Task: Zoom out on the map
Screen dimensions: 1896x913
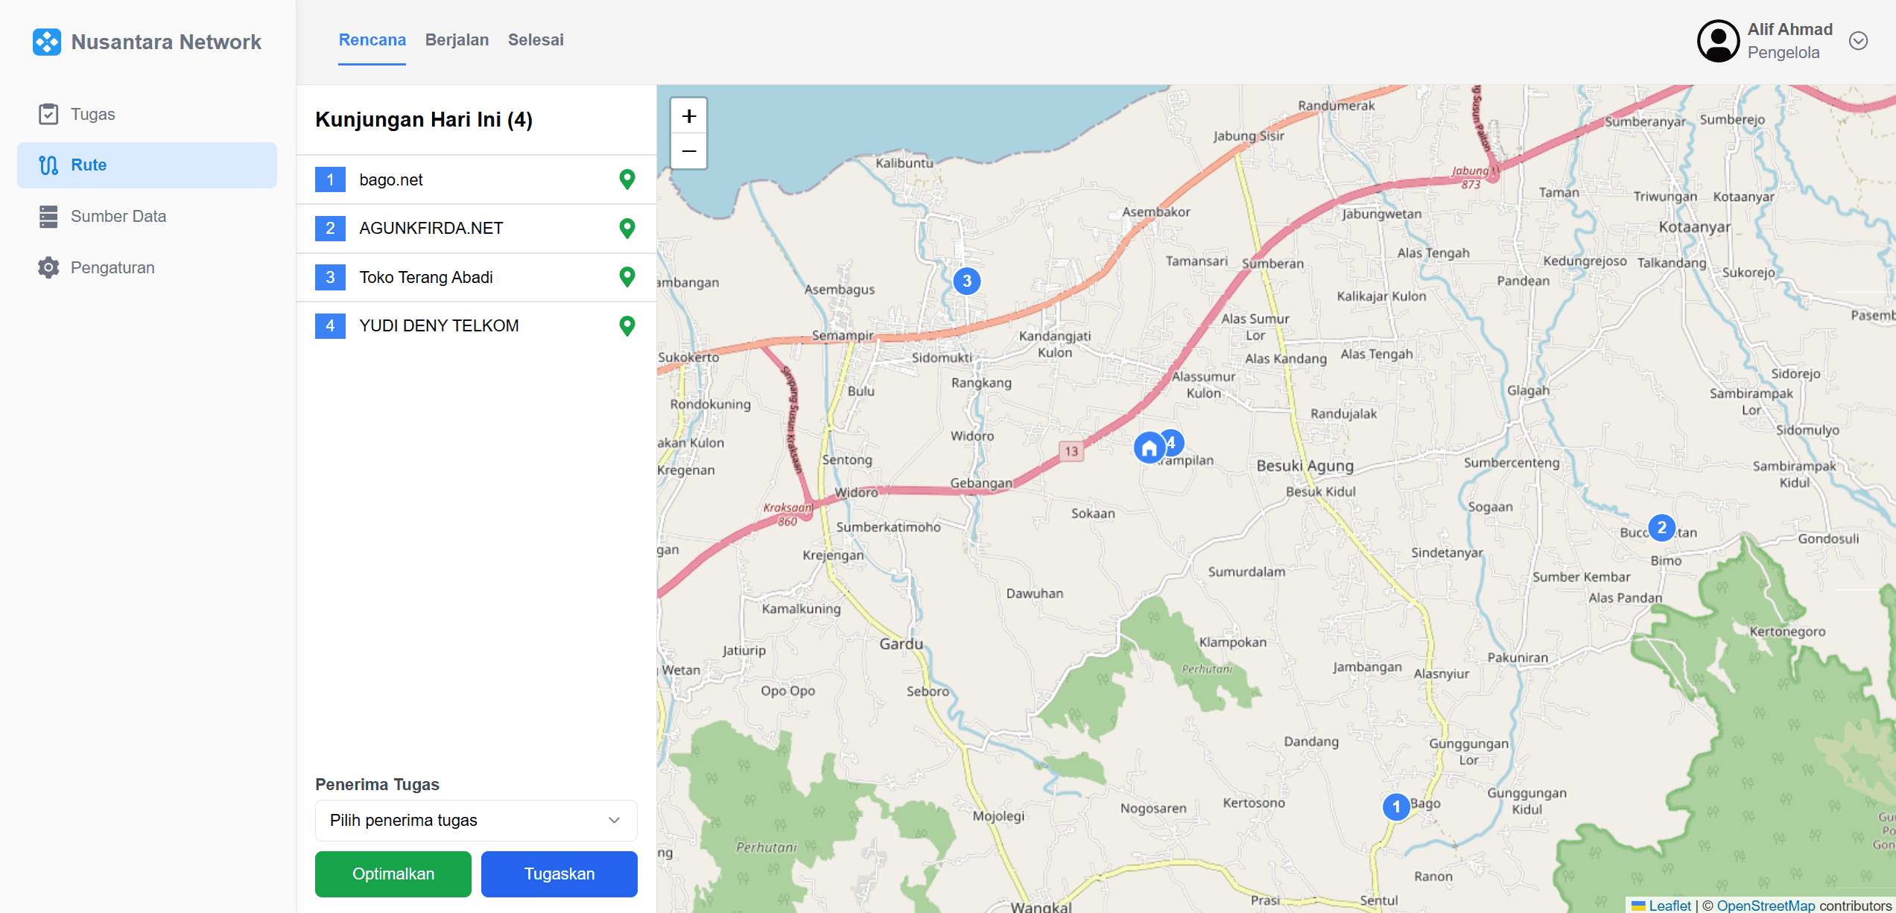Action: [689, 151]
